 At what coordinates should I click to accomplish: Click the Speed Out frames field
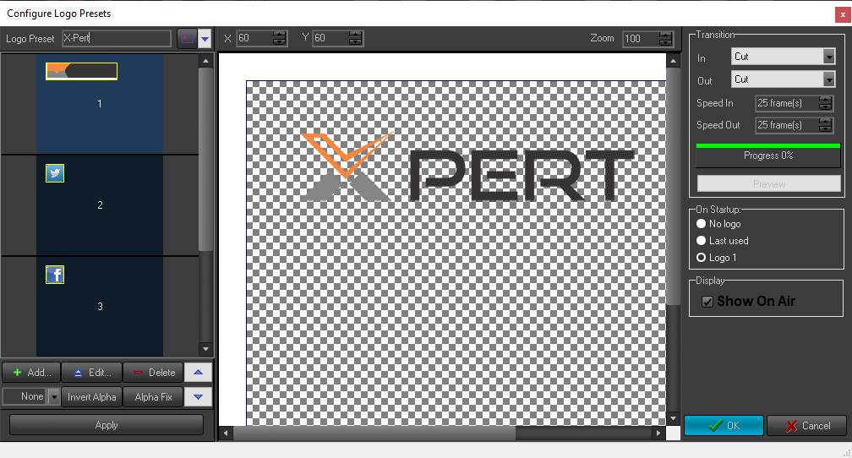coord(787,125)
